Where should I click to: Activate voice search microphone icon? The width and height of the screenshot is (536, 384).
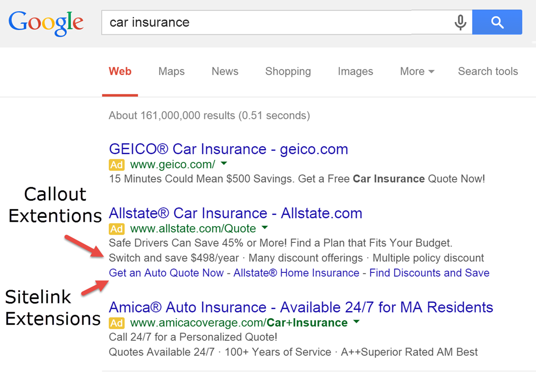click(460, 23)
